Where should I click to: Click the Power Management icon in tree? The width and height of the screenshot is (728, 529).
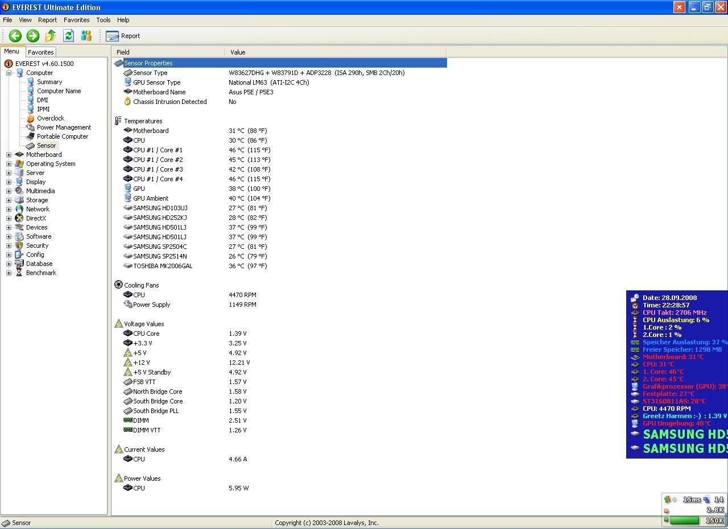click(x=30, y=127)
